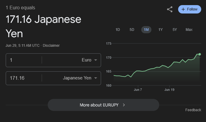Open More about EUR/JPY
Screen dimensions: 206x122
103,105
